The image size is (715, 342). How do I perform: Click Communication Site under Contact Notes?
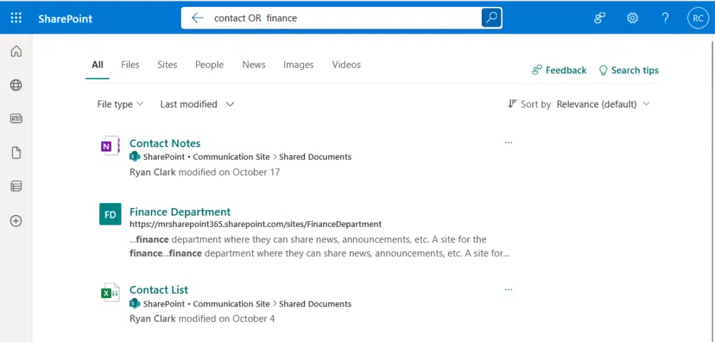click(231, 157)
